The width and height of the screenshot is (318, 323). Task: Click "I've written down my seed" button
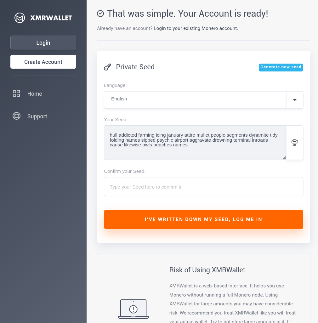click(x=203, y=219)
